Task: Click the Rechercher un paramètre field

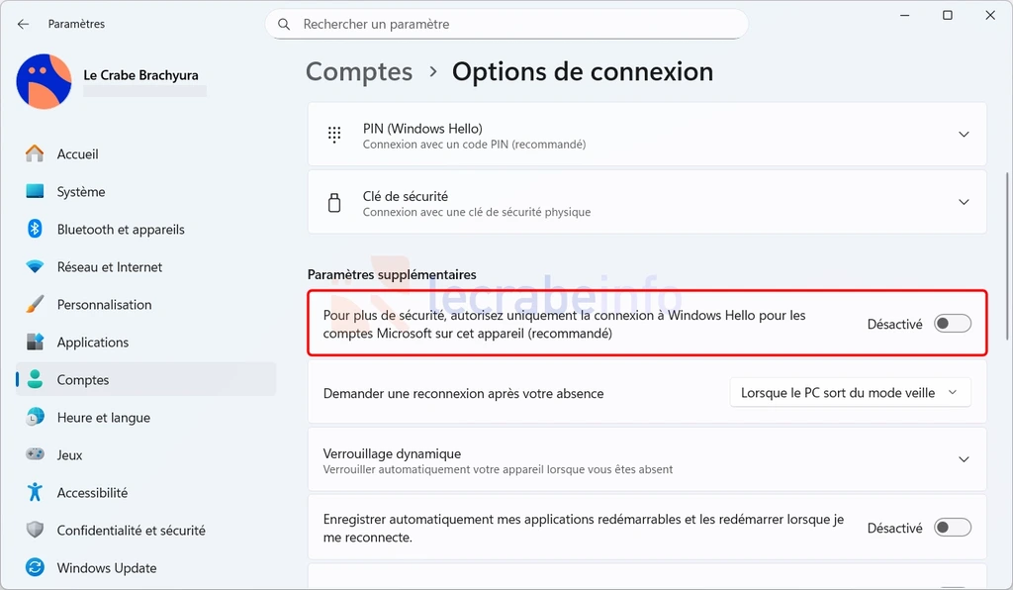Action: tap(506, 24)
